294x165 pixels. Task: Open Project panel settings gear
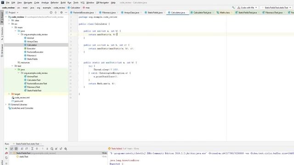(x=61, y=12)
